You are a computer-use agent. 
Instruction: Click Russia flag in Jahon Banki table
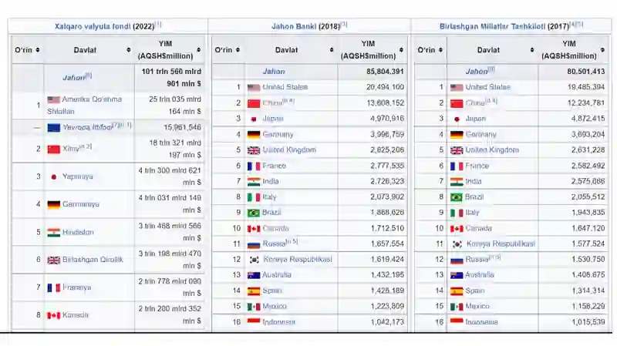tap(254, 244)
